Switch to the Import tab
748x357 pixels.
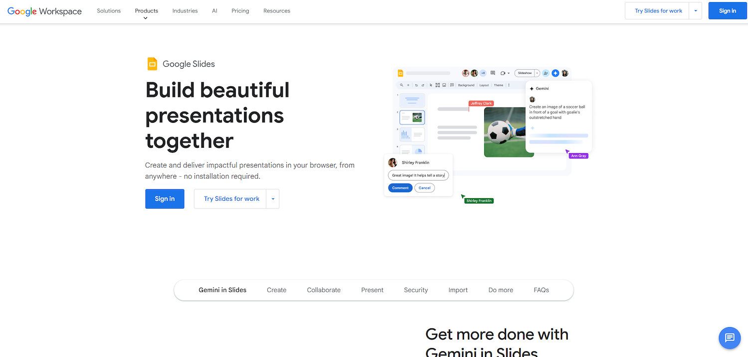[458, 290]
